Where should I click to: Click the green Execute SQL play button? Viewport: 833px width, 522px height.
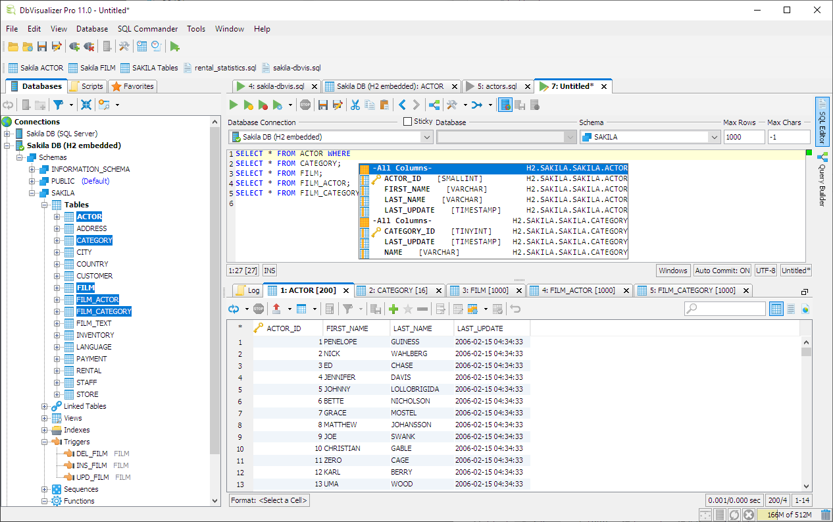click(x=233, y=105)
